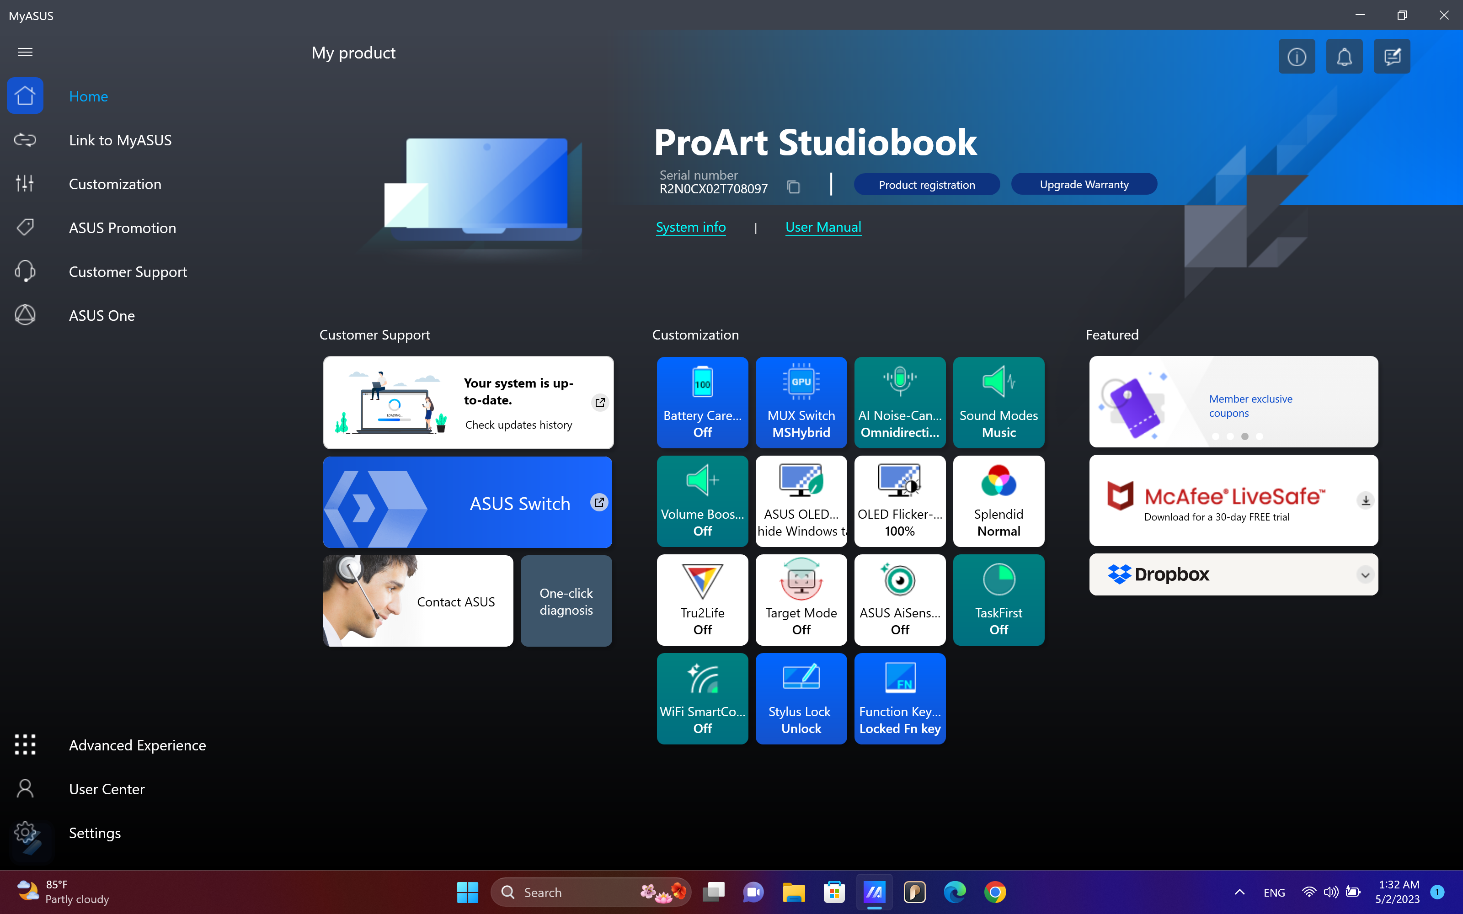Copy the serial number with the copy icon
The image size is (1463, 914).
793,187
